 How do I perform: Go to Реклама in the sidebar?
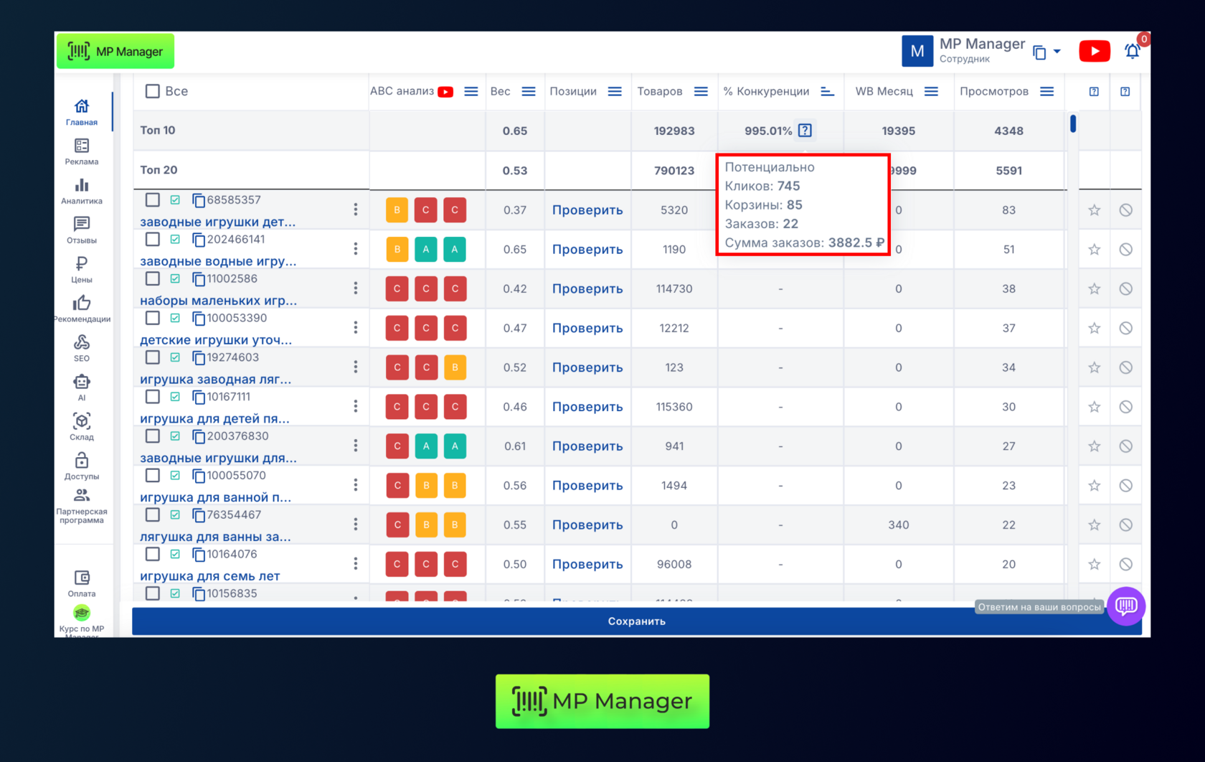pyautogui.click(x=82, y=151)
